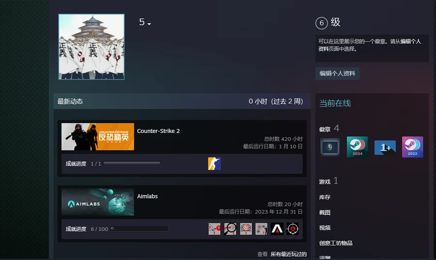Click the Counter-Strike 2 achievement icon
The width and height of the screenshot is (436, 260).
[214, 164]
